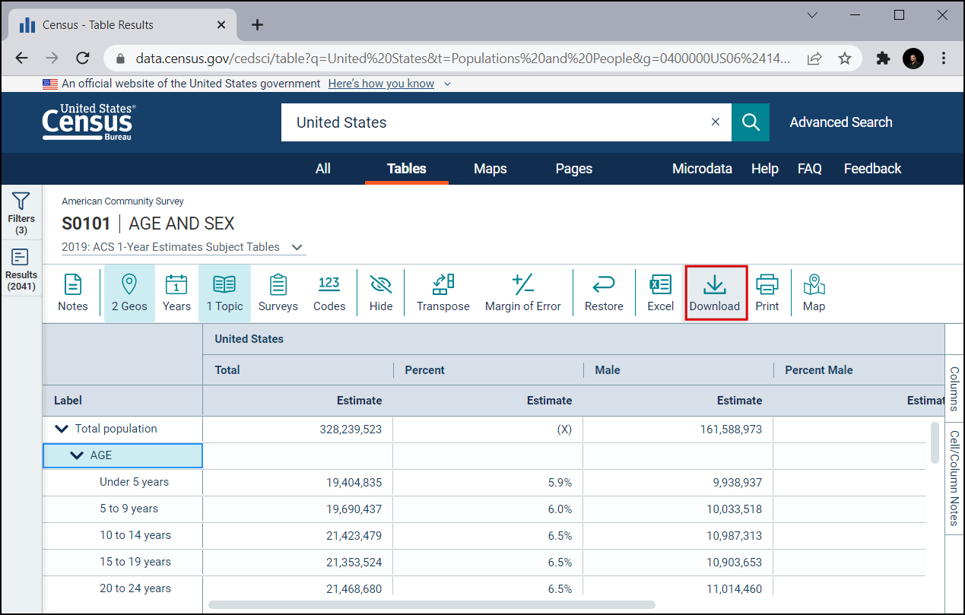This screenshot has height=615, width=965.
Task: Click the Download toolbar icon
Action: click(x=714, y=293)
